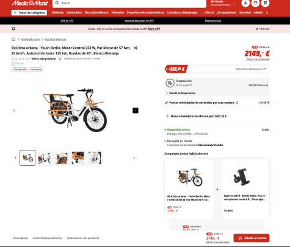290x247 pixels.
Task: Show next product image with black arrow
Action: point(136,110)
